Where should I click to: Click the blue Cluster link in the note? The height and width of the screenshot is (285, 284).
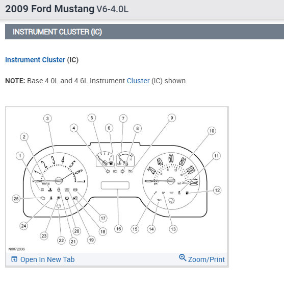138,81
